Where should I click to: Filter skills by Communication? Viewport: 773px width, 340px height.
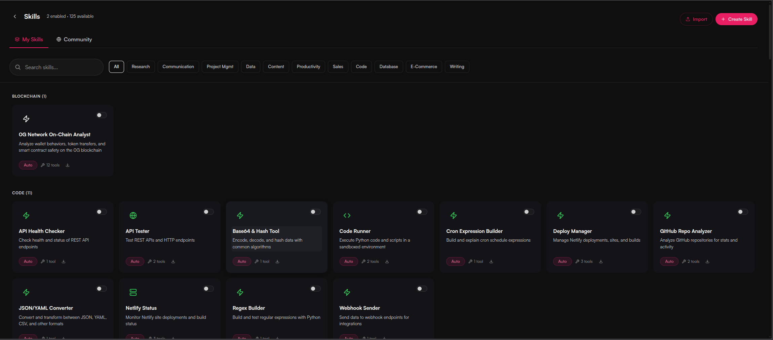(x=178, y=67)
